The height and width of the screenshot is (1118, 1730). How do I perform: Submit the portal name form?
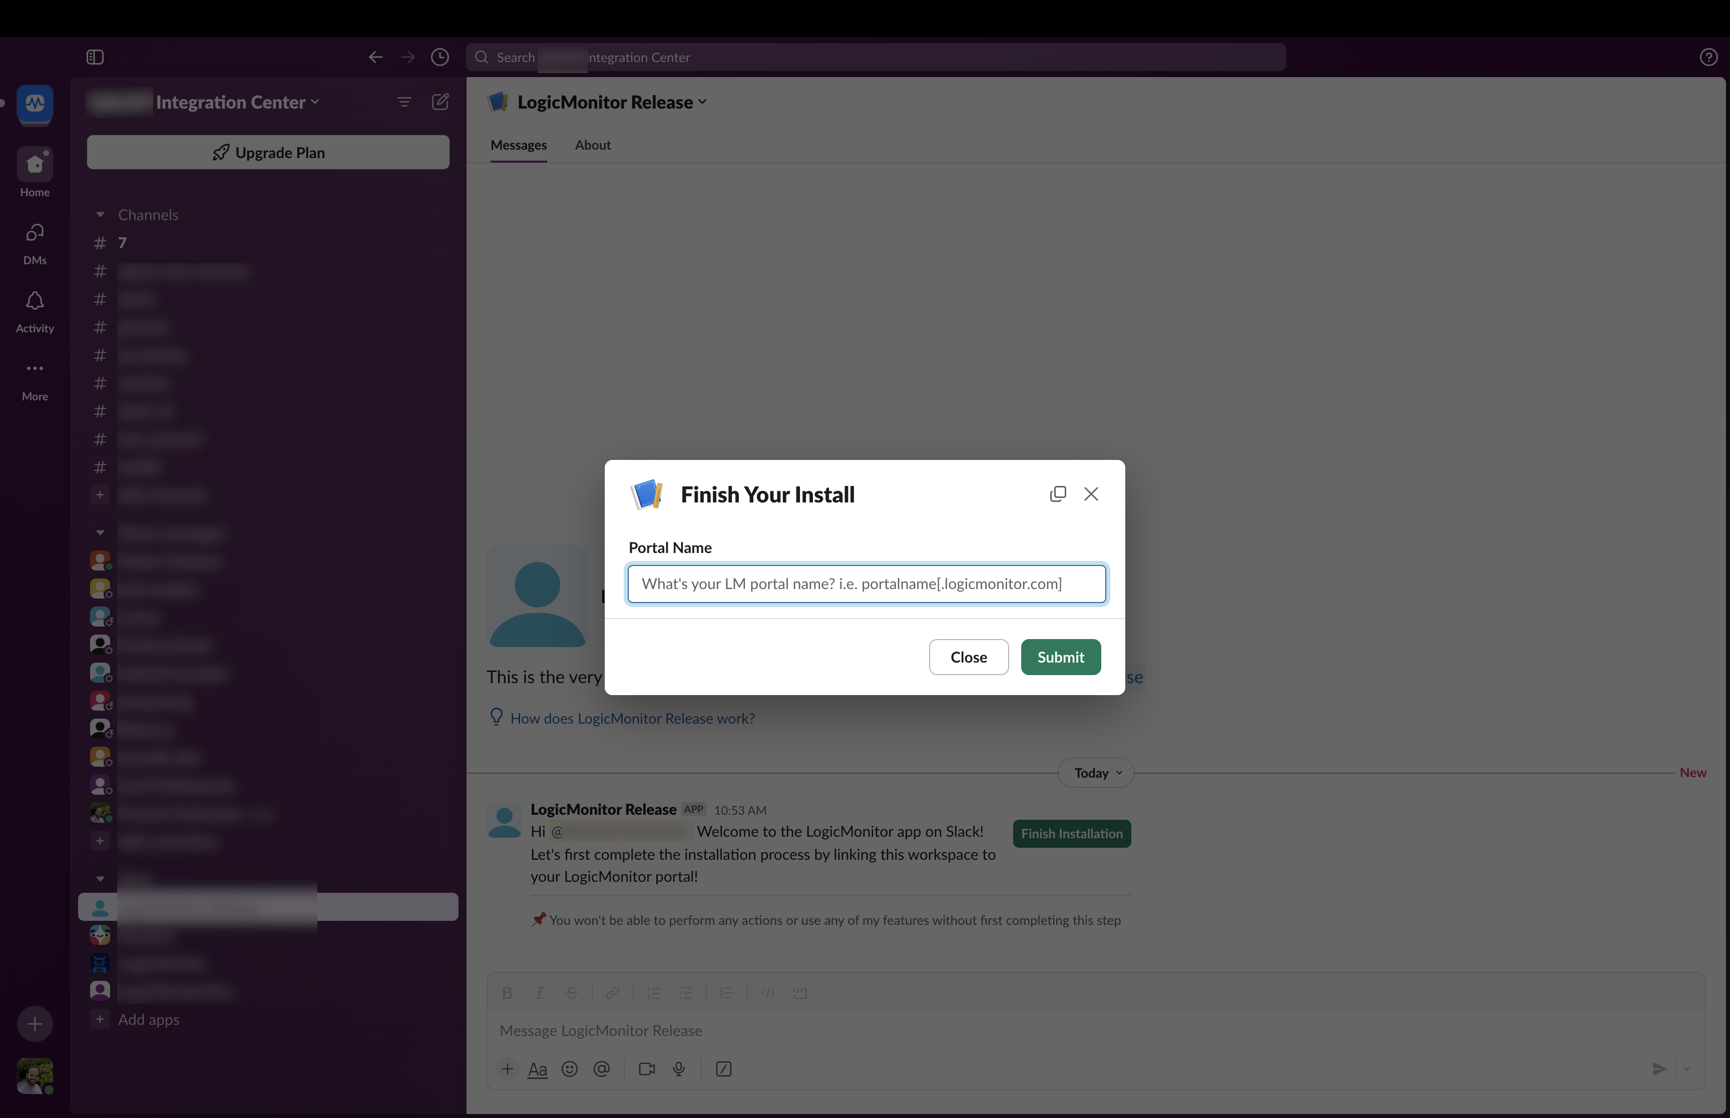coord(1059,657)
